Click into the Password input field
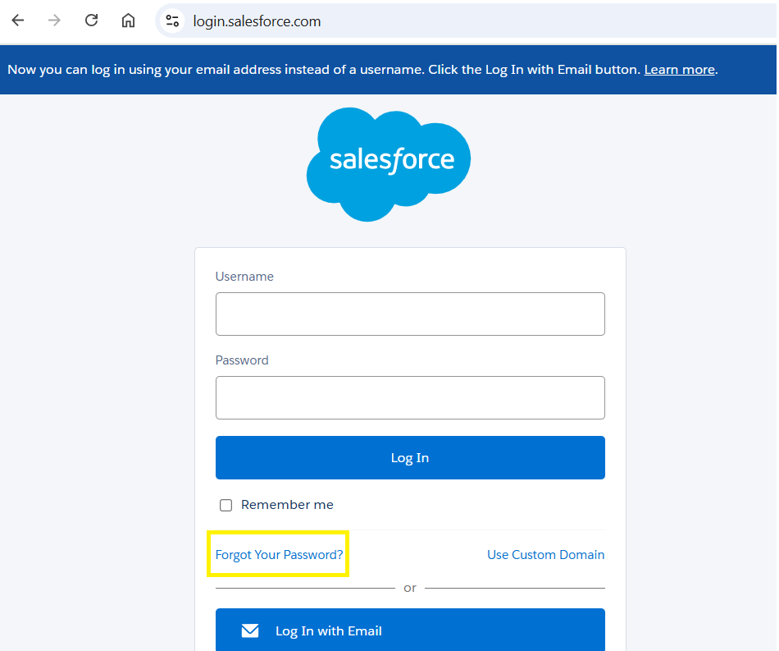Screen dimensions: 779x651 tap(410, 397)
